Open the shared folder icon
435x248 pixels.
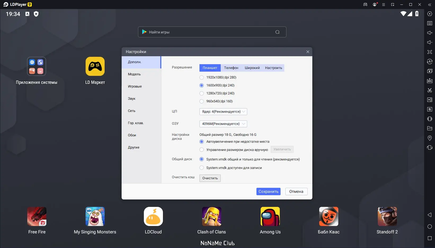(x=430, y=128)
